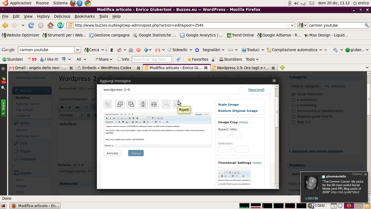Click the Ripeti redo icon
The height and width of the screenshot is (209, 371).
click(177, 104)
